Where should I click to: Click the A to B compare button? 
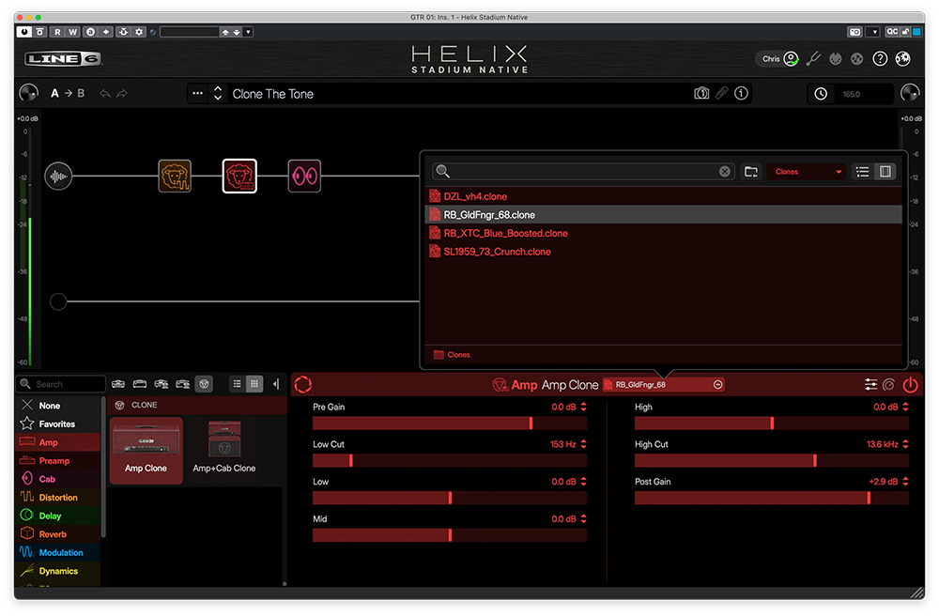(x=68, y=93)
